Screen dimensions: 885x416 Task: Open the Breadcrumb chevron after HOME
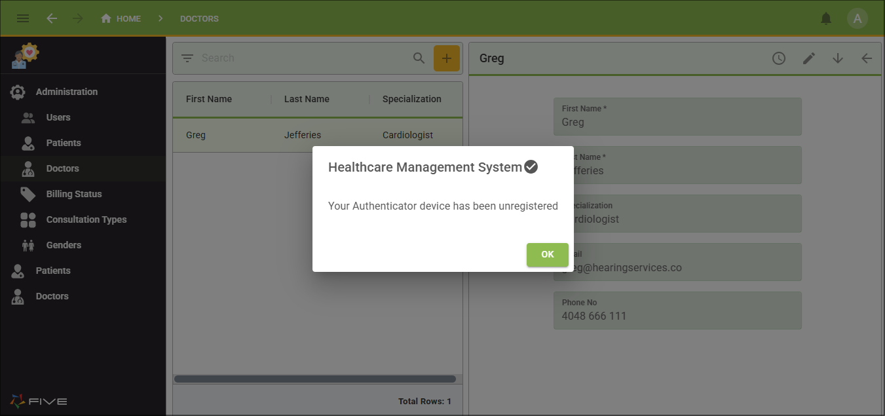pos(160,18)
